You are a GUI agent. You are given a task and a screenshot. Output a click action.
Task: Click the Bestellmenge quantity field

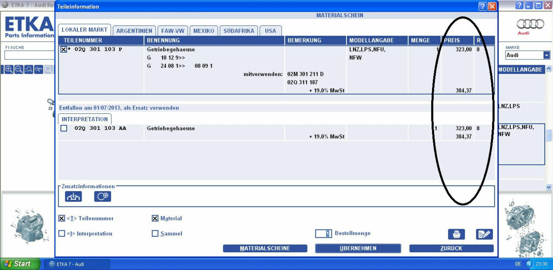(324, 233)
